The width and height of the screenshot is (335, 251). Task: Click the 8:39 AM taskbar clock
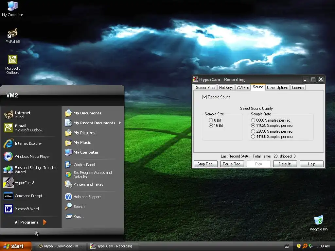[323, 246]
